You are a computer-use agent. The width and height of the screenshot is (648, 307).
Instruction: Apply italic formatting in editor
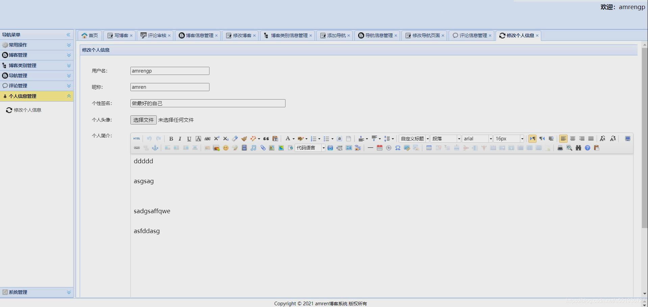[180, 139]
